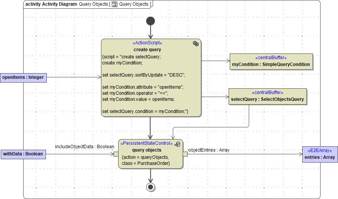Click the includeObjectData : Boolean label
Screen dimensions: 338x199
(x=84, y=147)
